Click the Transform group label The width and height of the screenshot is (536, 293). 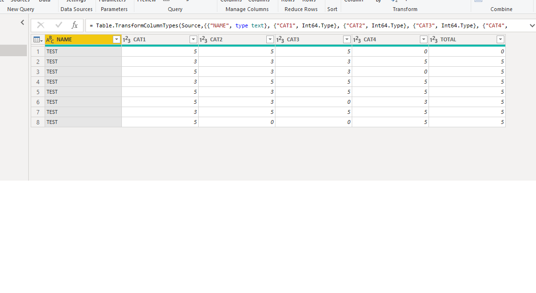tap(405, 9)
